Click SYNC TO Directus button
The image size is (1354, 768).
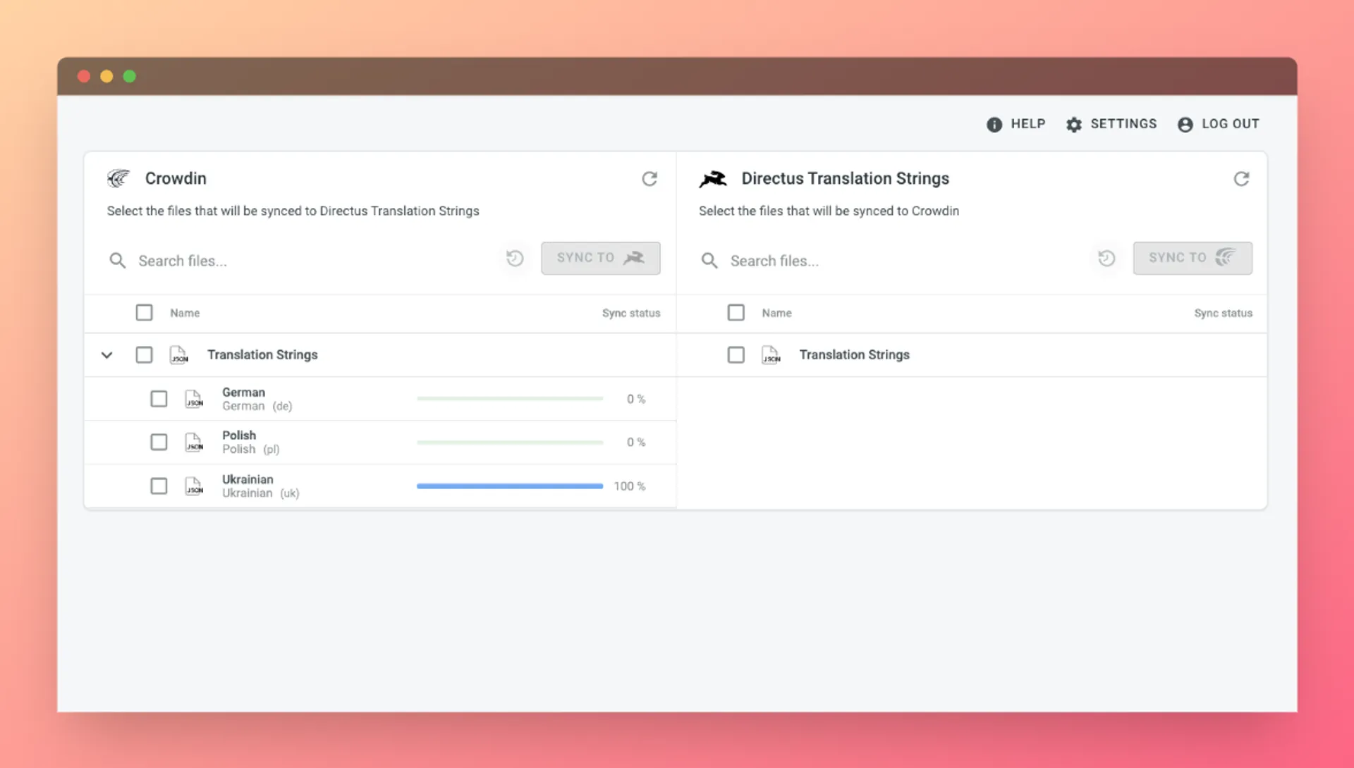601,259
